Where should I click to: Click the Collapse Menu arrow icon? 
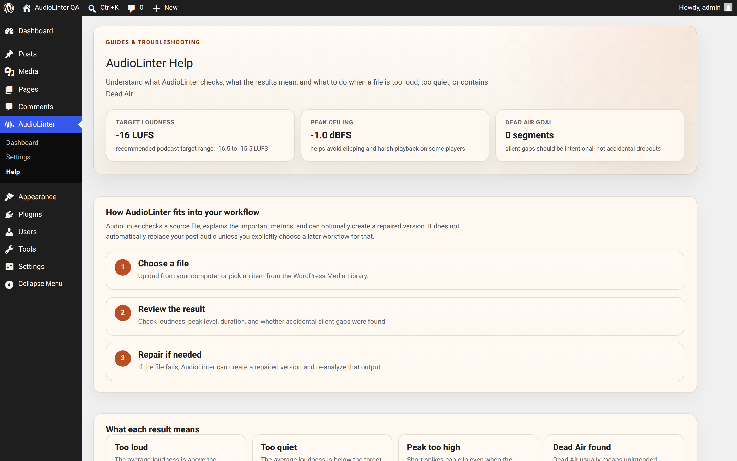9,285
